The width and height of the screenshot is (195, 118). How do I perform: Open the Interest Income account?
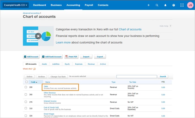pos(50,101)
